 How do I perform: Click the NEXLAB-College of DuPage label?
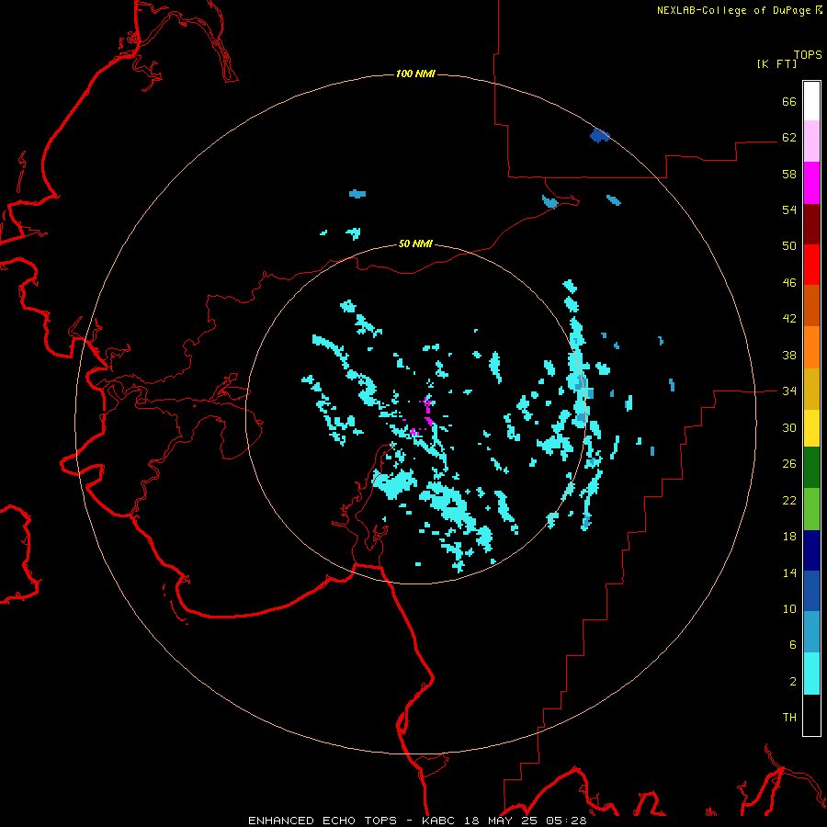(x=733, y=10)
